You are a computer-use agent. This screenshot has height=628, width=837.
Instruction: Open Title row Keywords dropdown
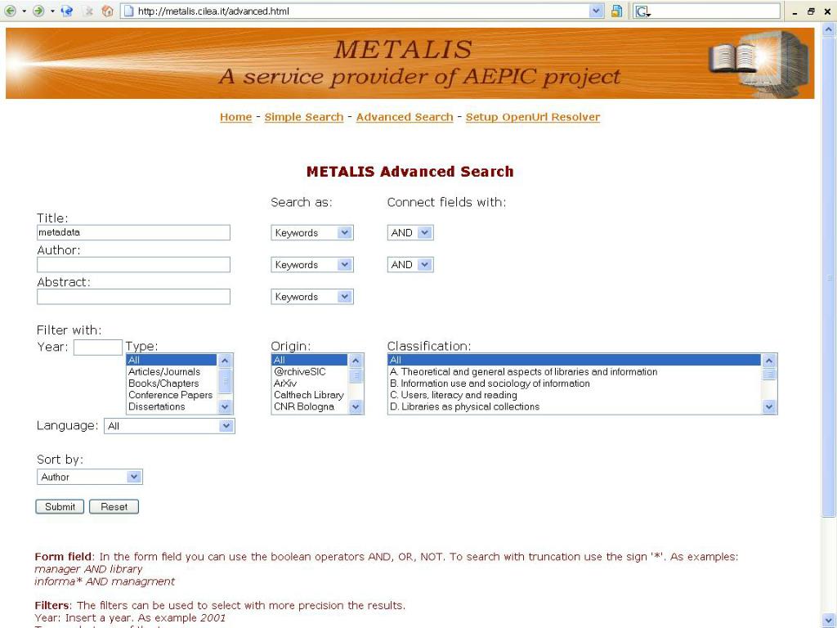pos(312,233)
